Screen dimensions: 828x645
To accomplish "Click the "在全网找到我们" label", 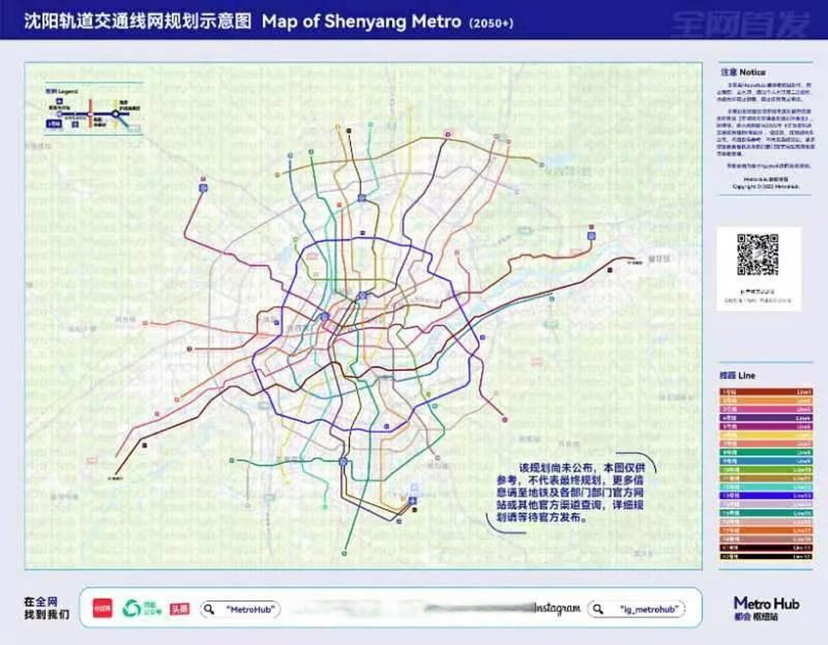I will [46, 608].
